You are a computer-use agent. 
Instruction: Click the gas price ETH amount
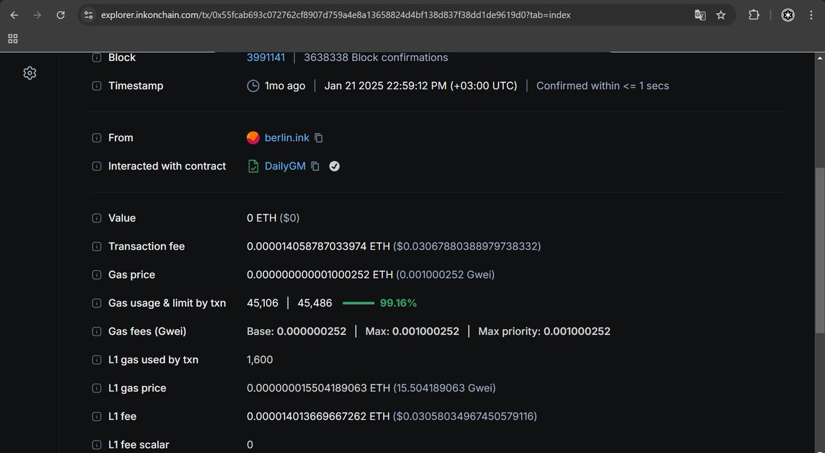[320, 275]
